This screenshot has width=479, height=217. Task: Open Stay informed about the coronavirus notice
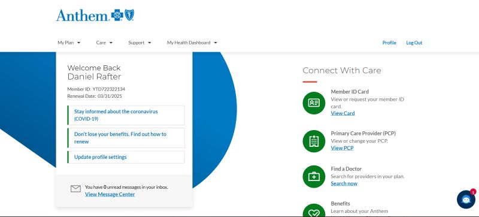pos(126,115)
